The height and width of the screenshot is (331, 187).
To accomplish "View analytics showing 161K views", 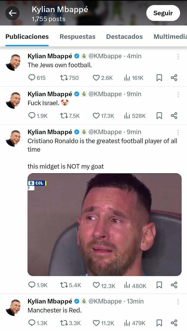I will 127,78.
